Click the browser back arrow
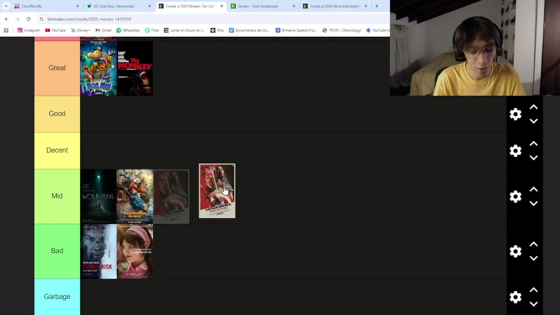The image size is (560, 315). click(x=7, y=19)
